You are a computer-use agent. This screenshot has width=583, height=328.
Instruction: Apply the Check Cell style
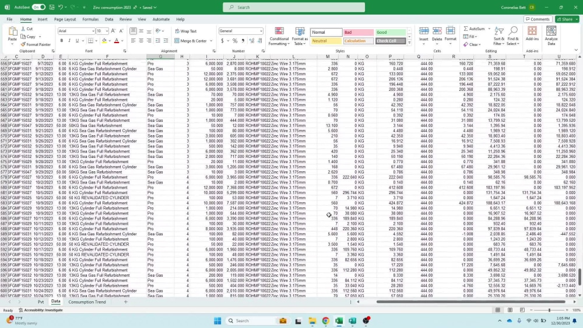click(x=391, y=41)
